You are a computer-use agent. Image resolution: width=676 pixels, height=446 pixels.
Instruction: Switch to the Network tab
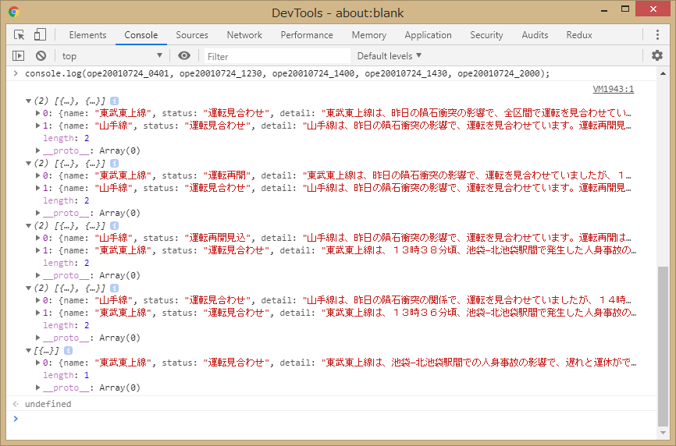[244, 35]
